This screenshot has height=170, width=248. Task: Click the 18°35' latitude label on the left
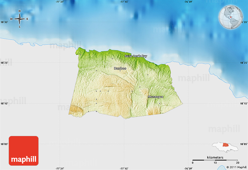point(4,22)
